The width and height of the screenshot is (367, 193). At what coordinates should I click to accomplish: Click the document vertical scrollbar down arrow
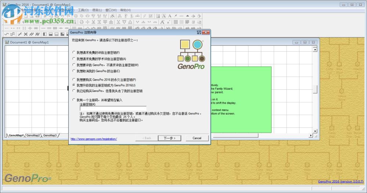pos(315,131)
